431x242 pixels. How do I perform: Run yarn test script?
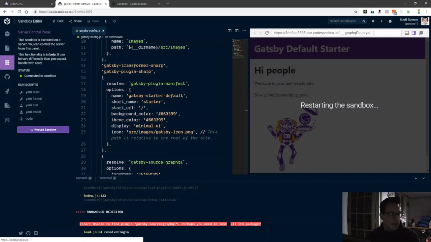coord(32,105)
